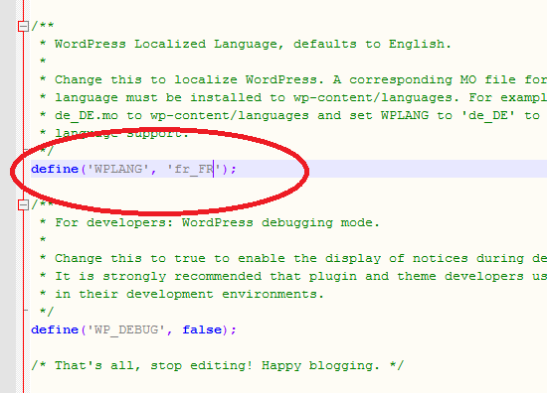Collapse the WordPress debugging mode comment block

coord(23,205)
